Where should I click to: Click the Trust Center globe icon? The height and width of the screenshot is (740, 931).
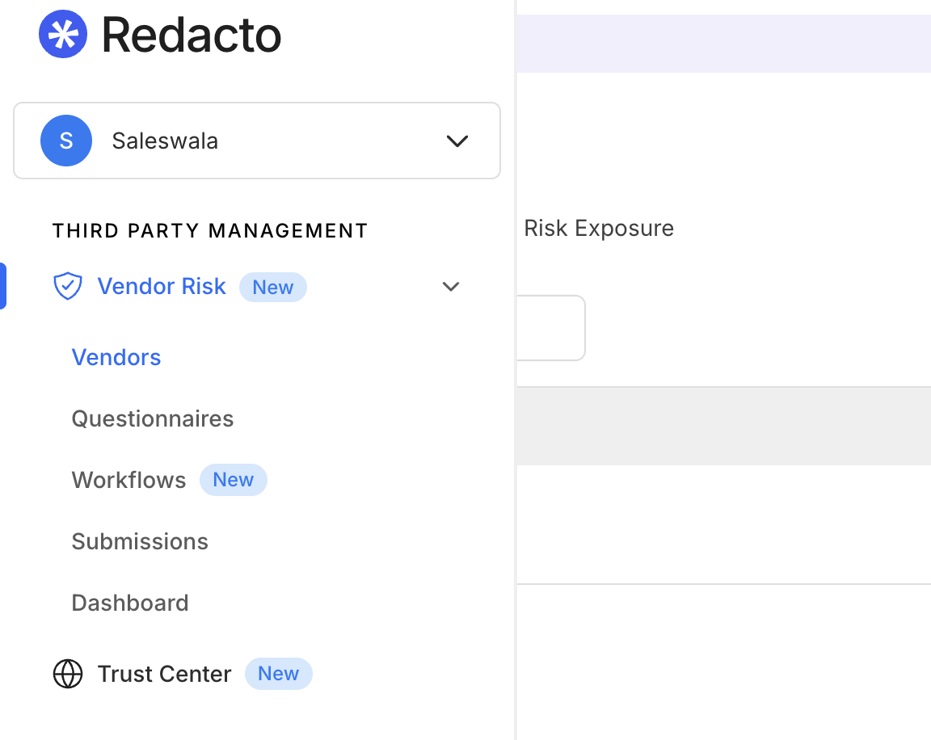pos(68,674)
